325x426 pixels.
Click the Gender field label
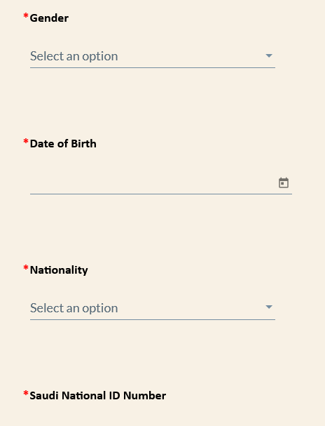(49, 18)
